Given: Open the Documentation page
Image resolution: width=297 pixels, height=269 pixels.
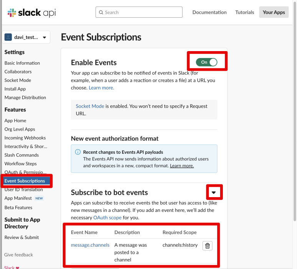Looking at the screenshot, I should tap(209, 12).
